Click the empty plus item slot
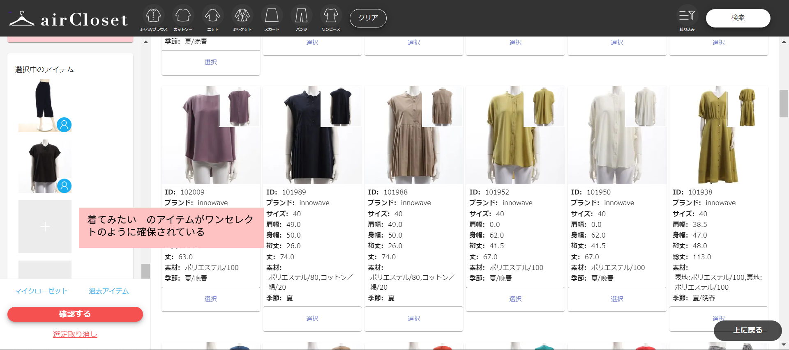This screenshot has width=789, height=350. pos(45,226)
